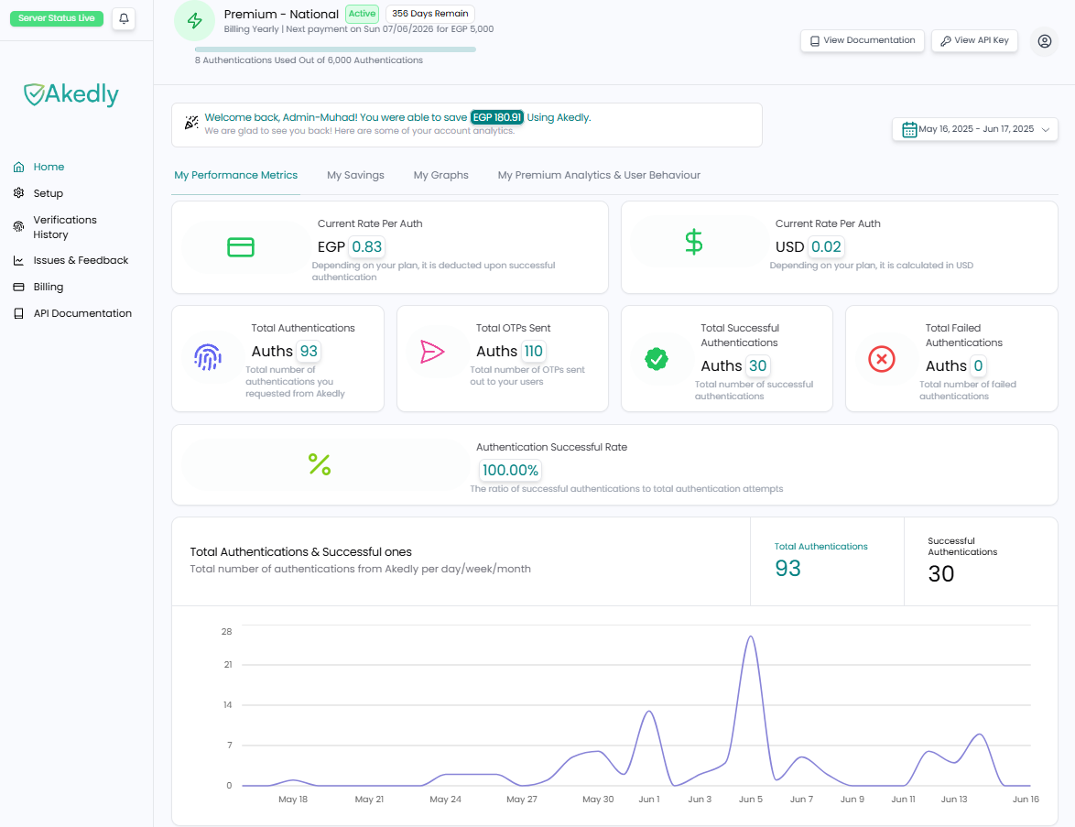
Task: Click the green dollar sign icon
Action: 694,242
